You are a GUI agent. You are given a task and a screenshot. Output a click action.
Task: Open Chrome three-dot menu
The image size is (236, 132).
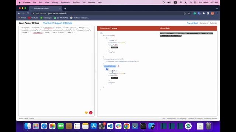217,14
